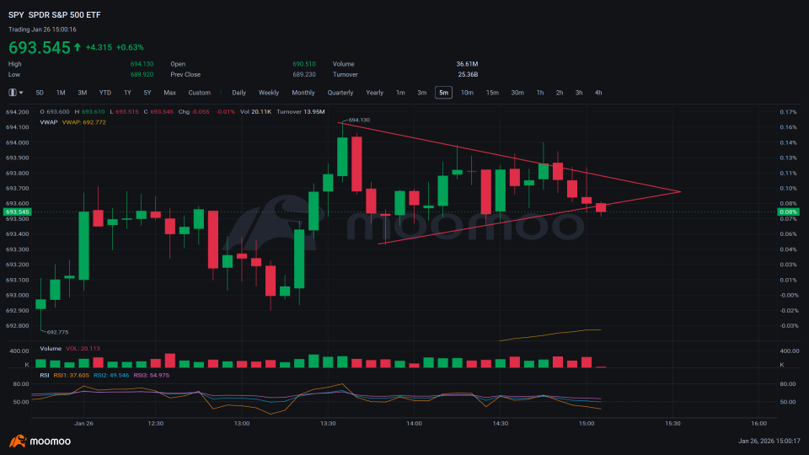Select the Quarterly interval
Image resolution: width=809 pixels, height=455 pixels.
click(x=340, y=93)
